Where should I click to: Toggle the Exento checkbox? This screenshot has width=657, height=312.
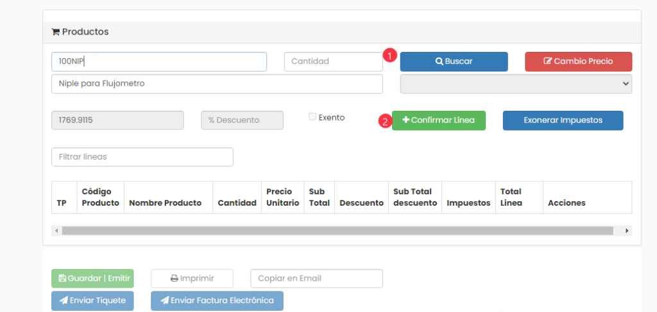312,117
